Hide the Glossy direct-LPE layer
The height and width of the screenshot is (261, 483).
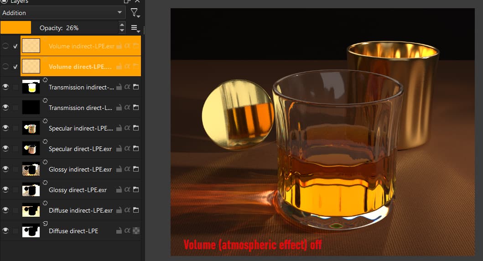[x=5, y=190]
